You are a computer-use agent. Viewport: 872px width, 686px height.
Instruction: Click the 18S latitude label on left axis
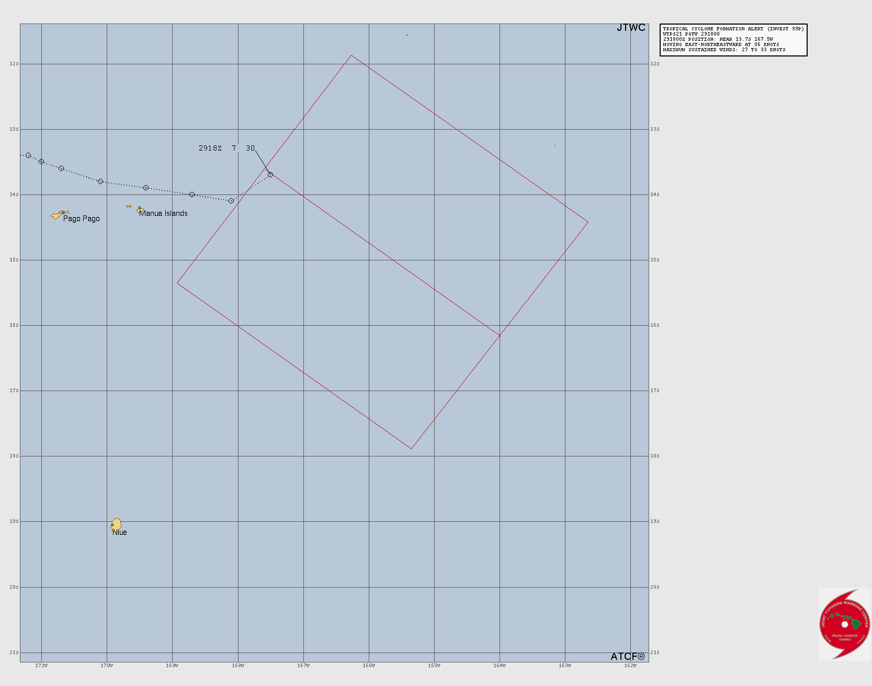(x=14, y=456)
